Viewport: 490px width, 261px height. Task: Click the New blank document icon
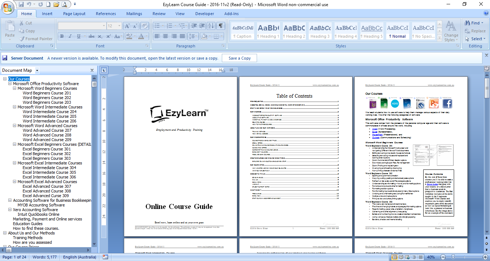pyautogui.click(x=48, y=4)
